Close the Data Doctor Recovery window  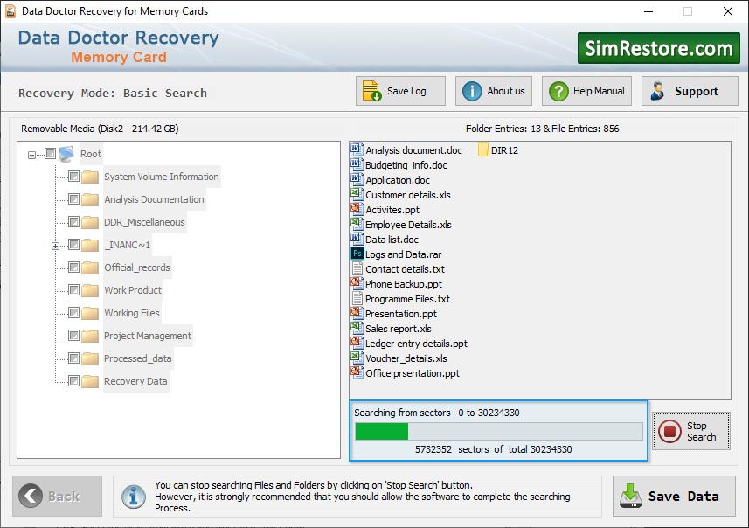[727, 11]
